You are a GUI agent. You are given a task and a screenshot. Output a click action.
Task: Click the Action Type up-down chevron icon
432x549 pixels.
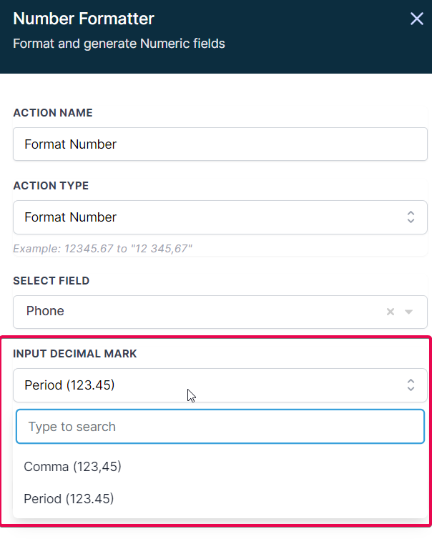411,217
